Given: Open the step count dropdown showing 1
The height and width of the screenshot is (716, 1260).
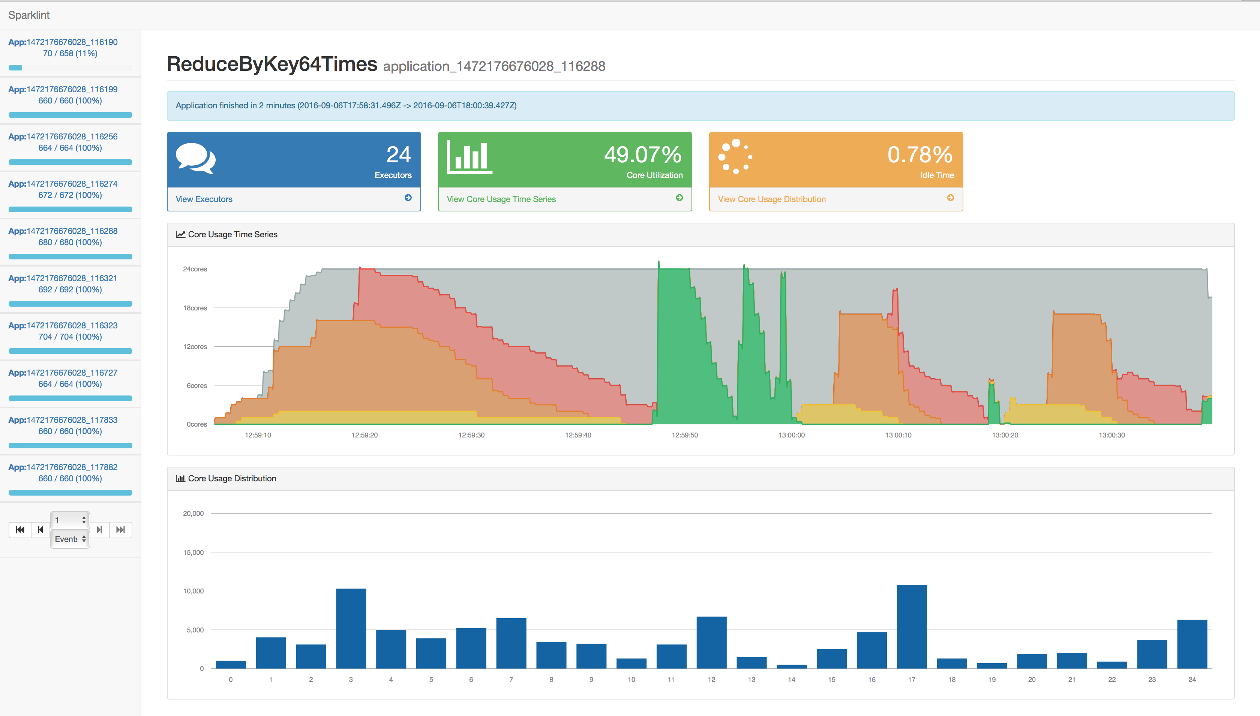Looking at the screenshot, I should point(70,520).
